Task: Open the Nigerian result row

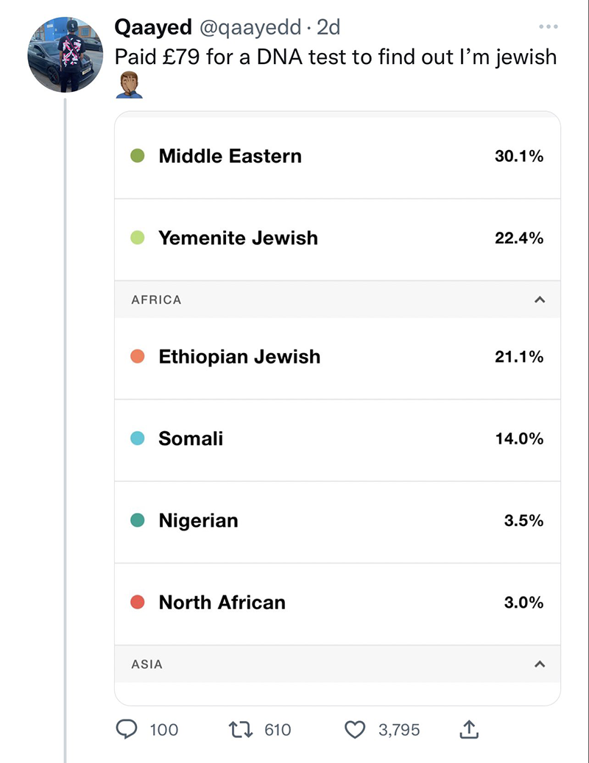Action: [337, 522]
